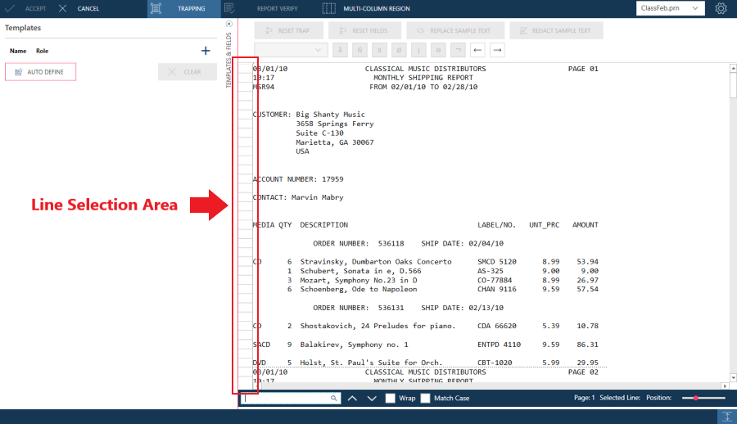Click the Auto Define button
The height and width of the screenshot is (424, 737).
[40, 72]
